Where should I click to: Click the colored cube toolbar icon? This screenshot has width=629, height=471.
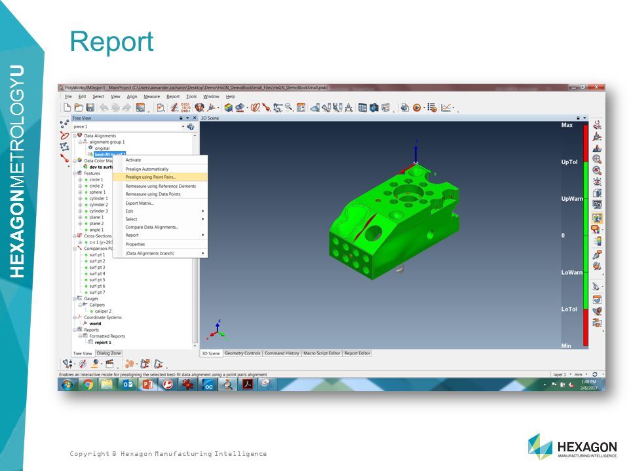point(229,107)
